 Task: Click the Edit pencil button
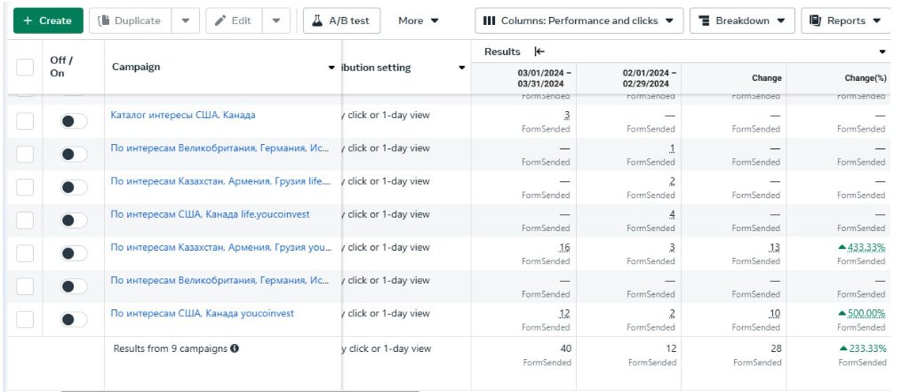233,20
